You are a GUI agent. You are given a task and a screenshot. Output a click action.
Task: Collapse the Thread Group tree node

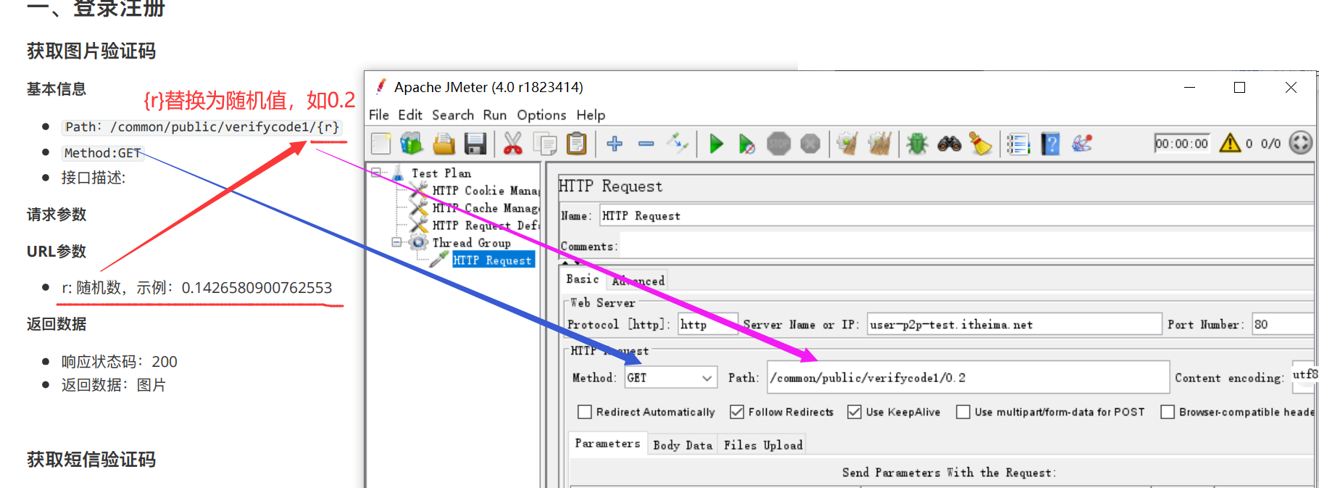(x=396, y=242)
